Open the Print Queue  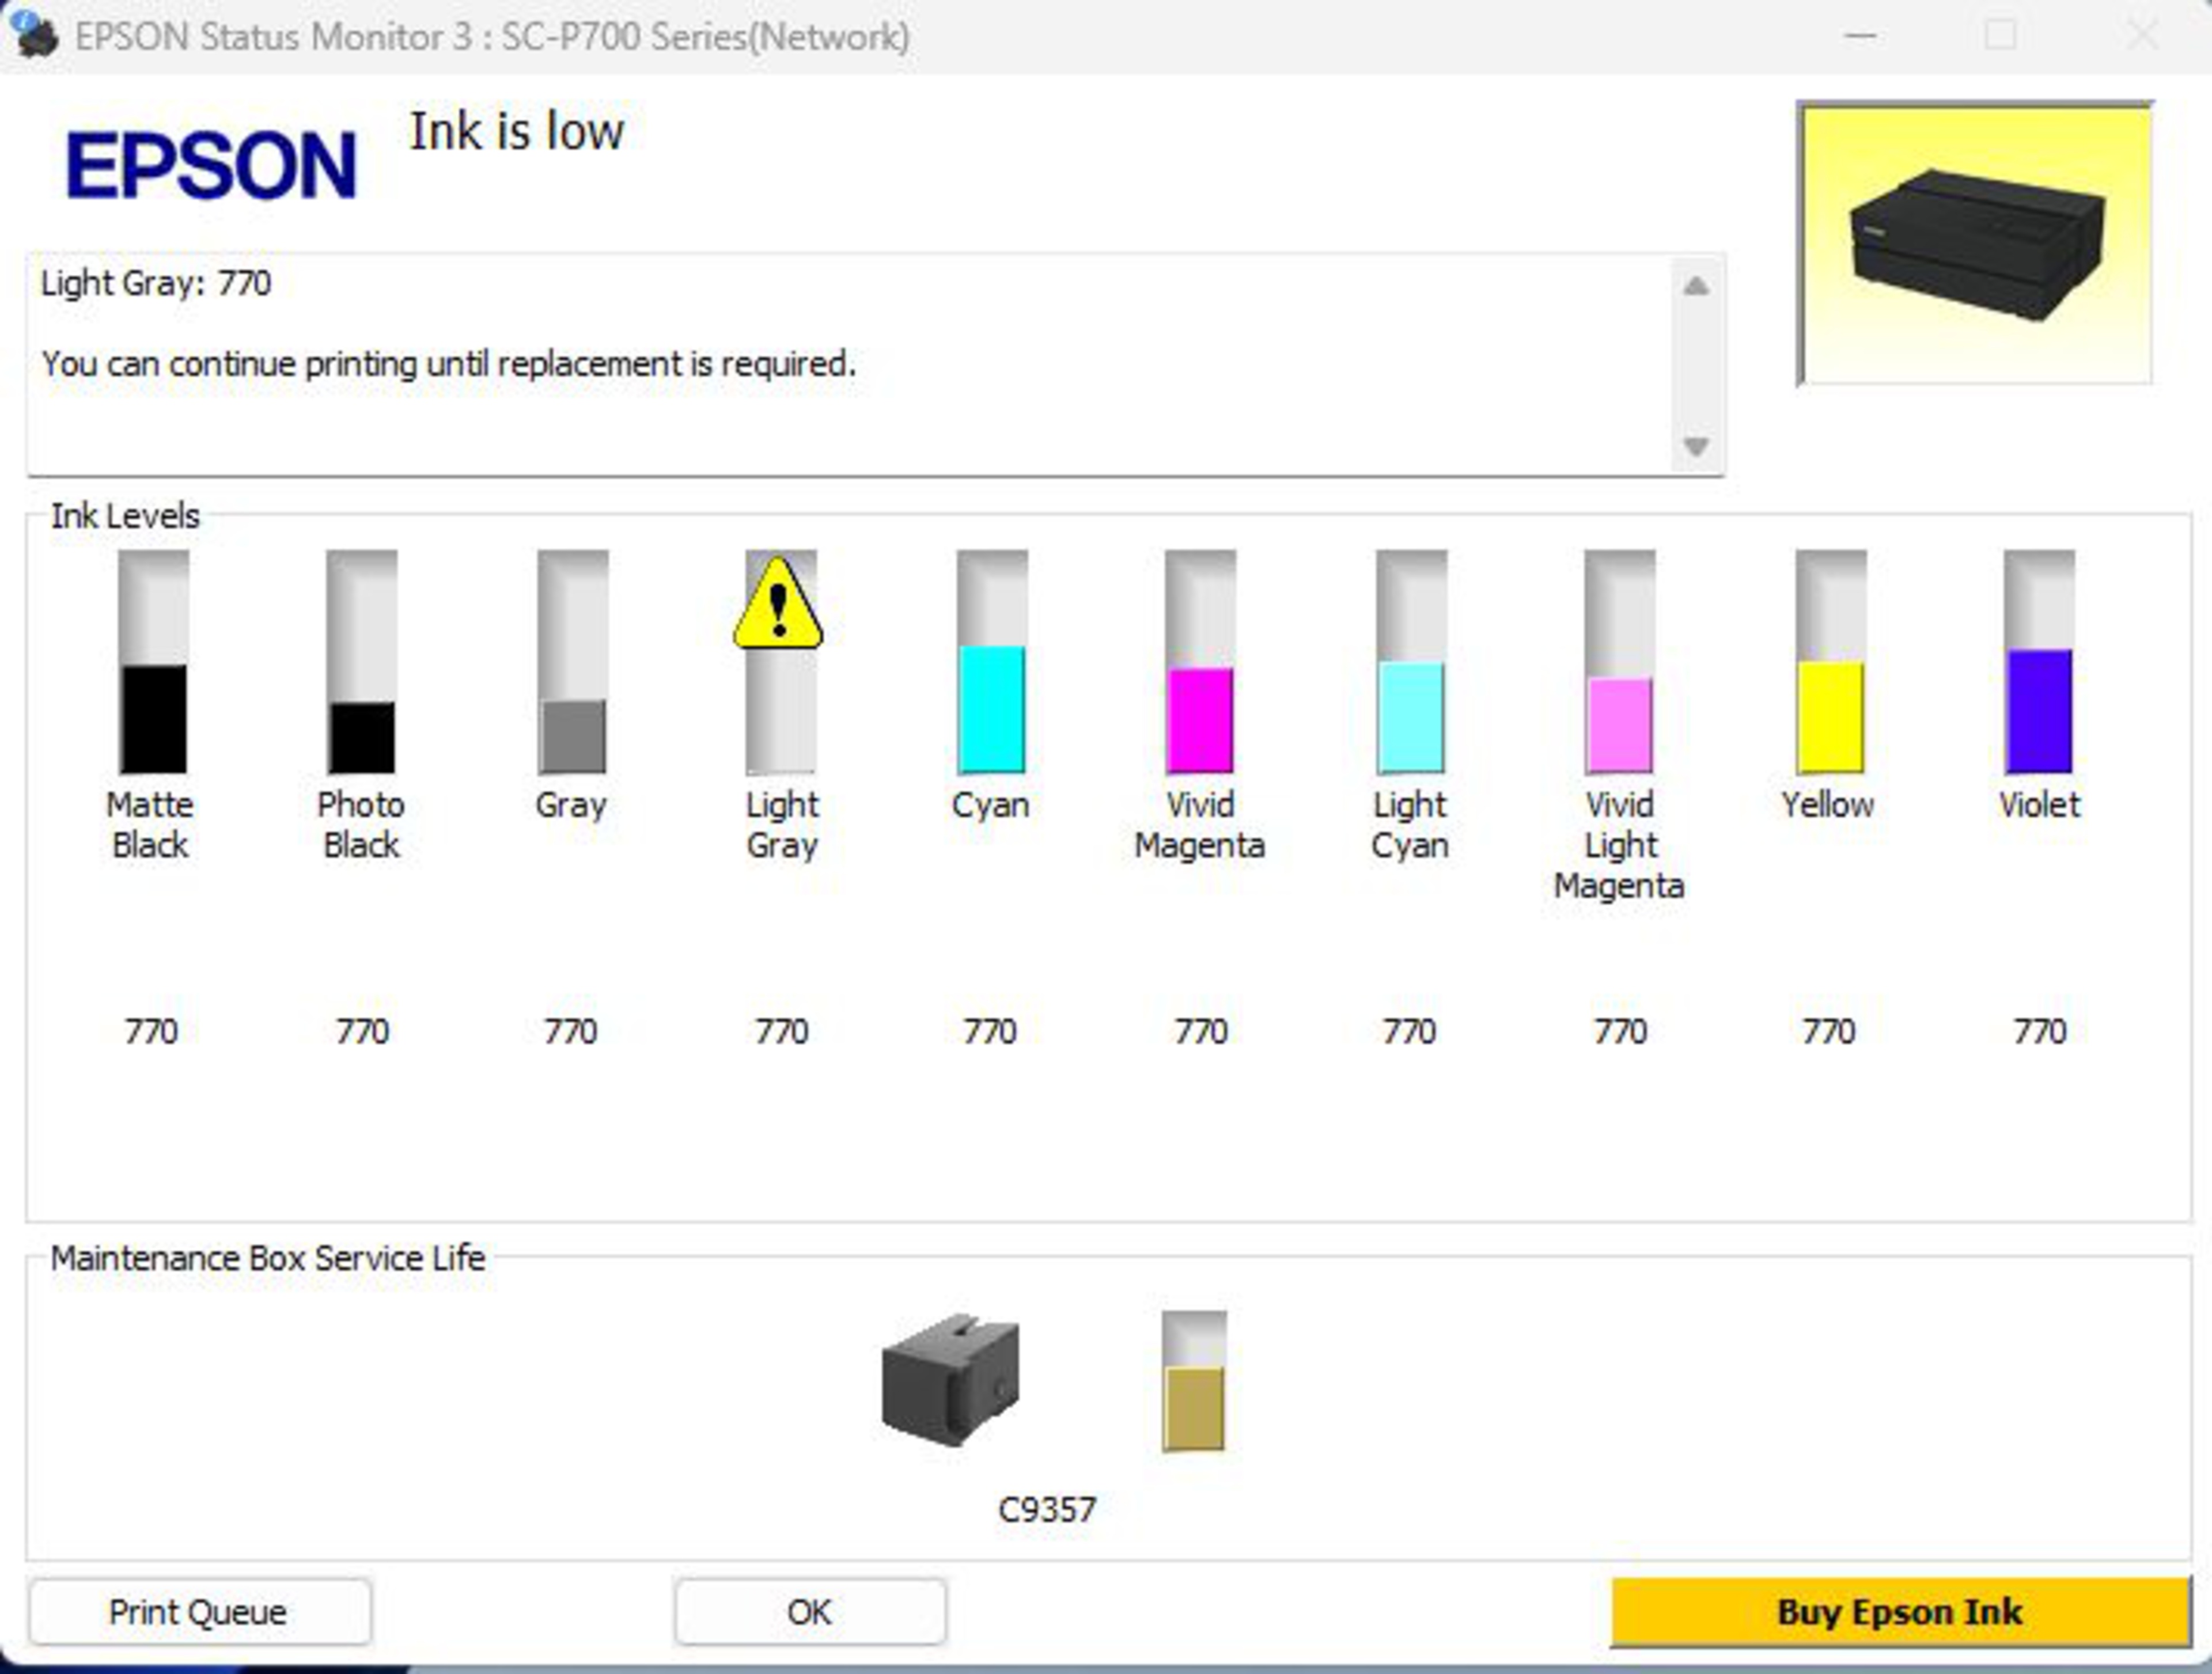click(199, 1612)
